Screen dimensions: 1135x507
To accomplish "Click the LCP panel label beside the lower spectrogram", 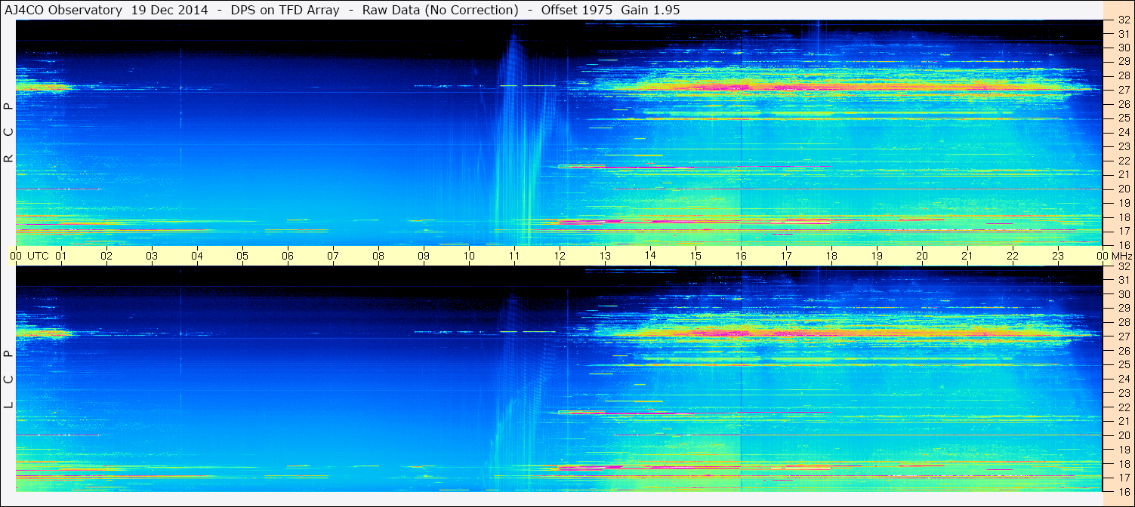I will tap(8, 380).
